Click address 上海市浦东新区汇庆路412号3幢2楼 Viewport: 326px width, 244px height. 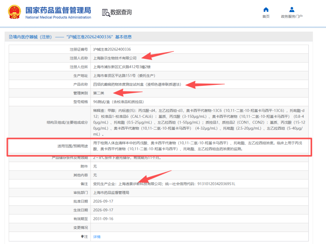coord(122,67)
